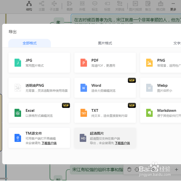The image size is (181, 181).
Task: Click the VIP badge on TXT card
Action: 132,105
